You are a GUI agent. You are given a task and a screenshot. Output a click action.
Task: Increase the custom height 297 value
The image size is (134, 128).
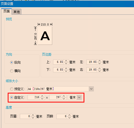point(64,96)
